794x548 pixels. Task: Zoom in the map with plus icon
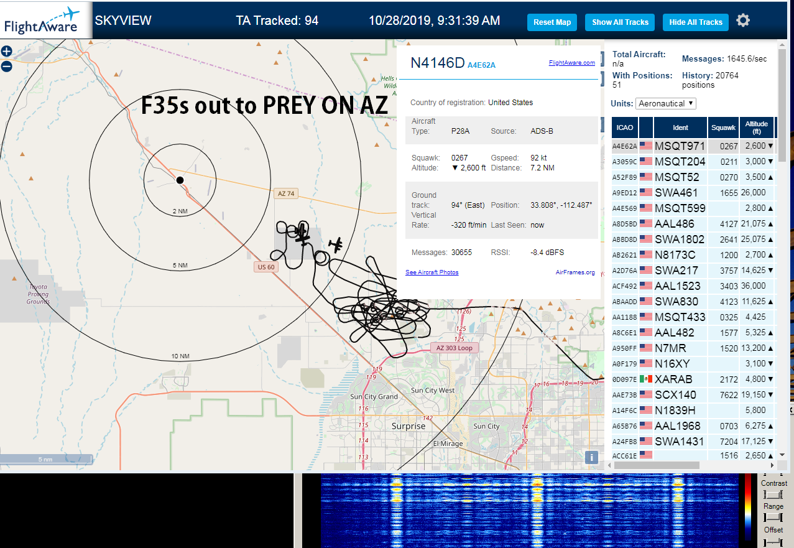click(6, 52)
